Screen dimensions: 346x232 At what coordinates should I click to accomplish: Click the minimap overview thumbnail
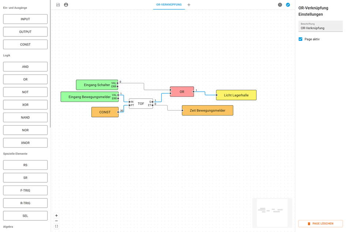[x=272, y=213]
